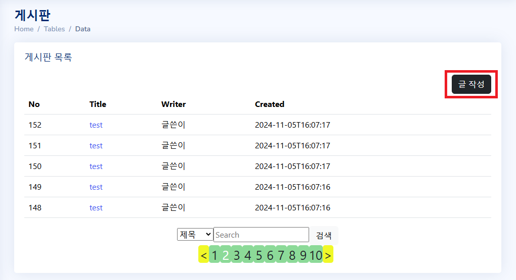This screenshot has height=280, width=516.
Task: Click the created date of row 152
Action: 292,125
